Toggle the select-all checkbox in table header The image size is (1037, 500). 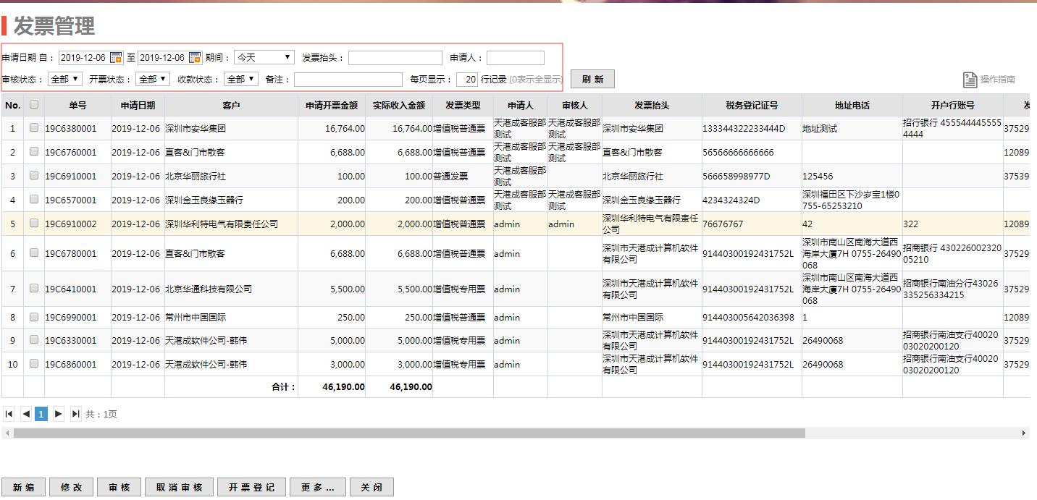pos(34,105)
